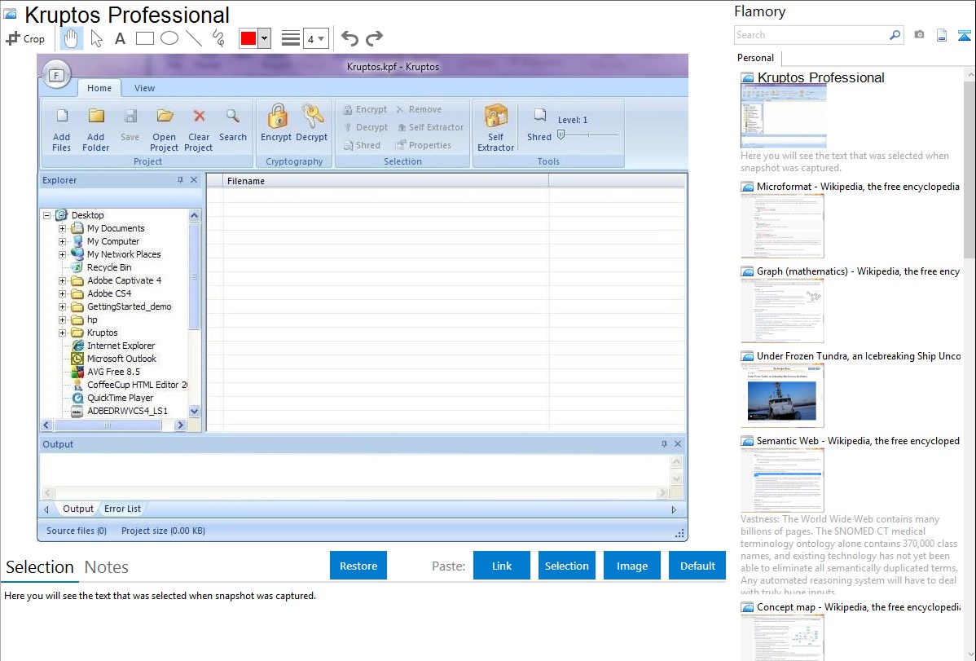The width and height of the screenshot is (976, 661).
Task: Open the Personal tab in Flamory
Action: tap(755, 58)
